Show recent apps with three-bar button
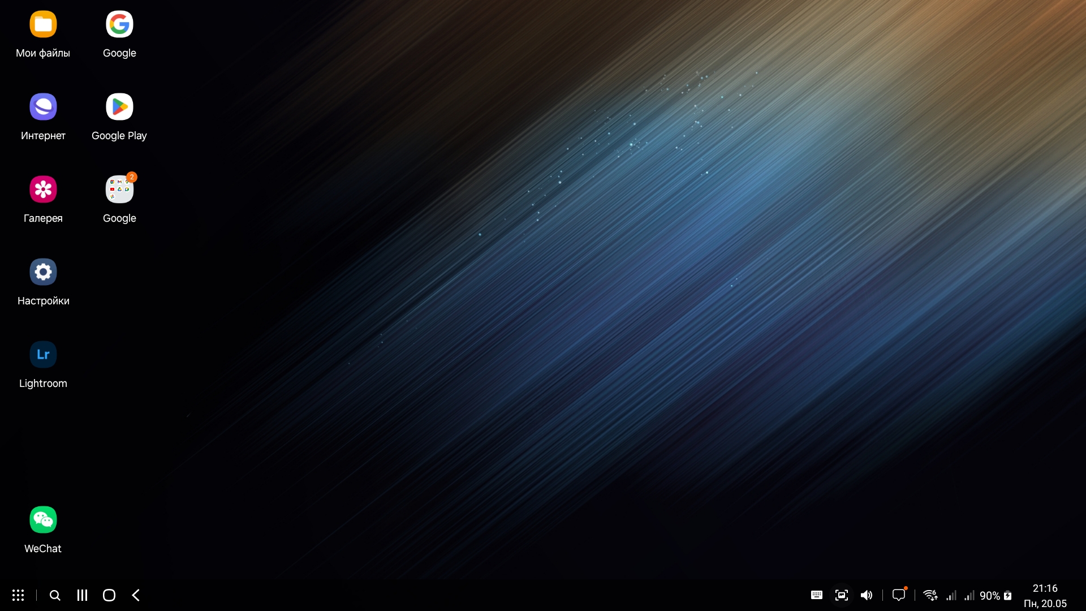This screenshot has height=611, width=1086. click(x=82, y=595)
